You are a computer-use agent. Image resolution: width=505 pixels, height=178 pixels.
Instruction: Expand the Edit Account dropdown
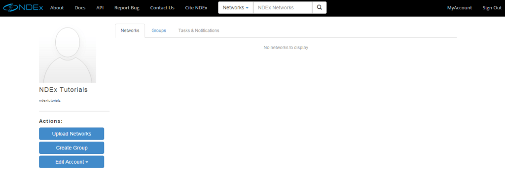point(72,162)
